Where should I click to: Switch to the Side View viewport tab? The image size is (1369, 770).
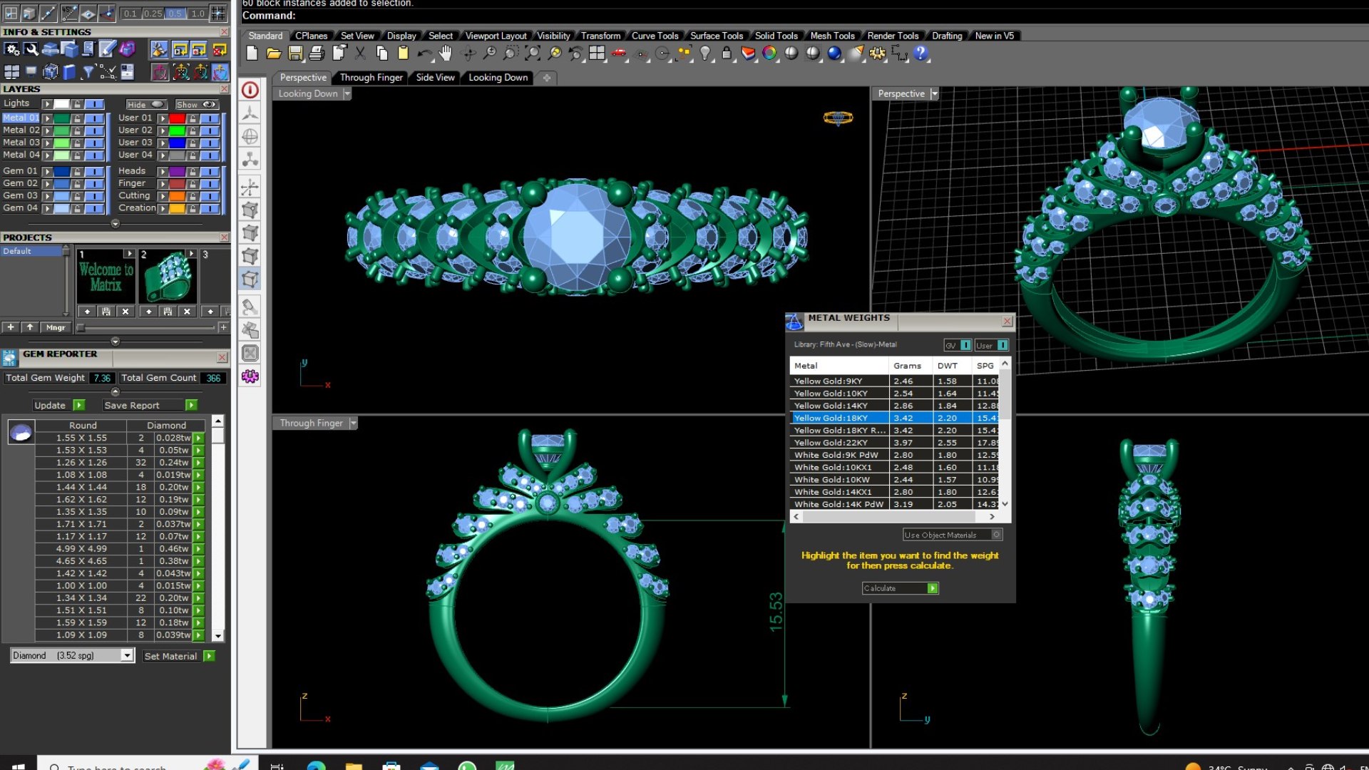[x=435, y=78]
